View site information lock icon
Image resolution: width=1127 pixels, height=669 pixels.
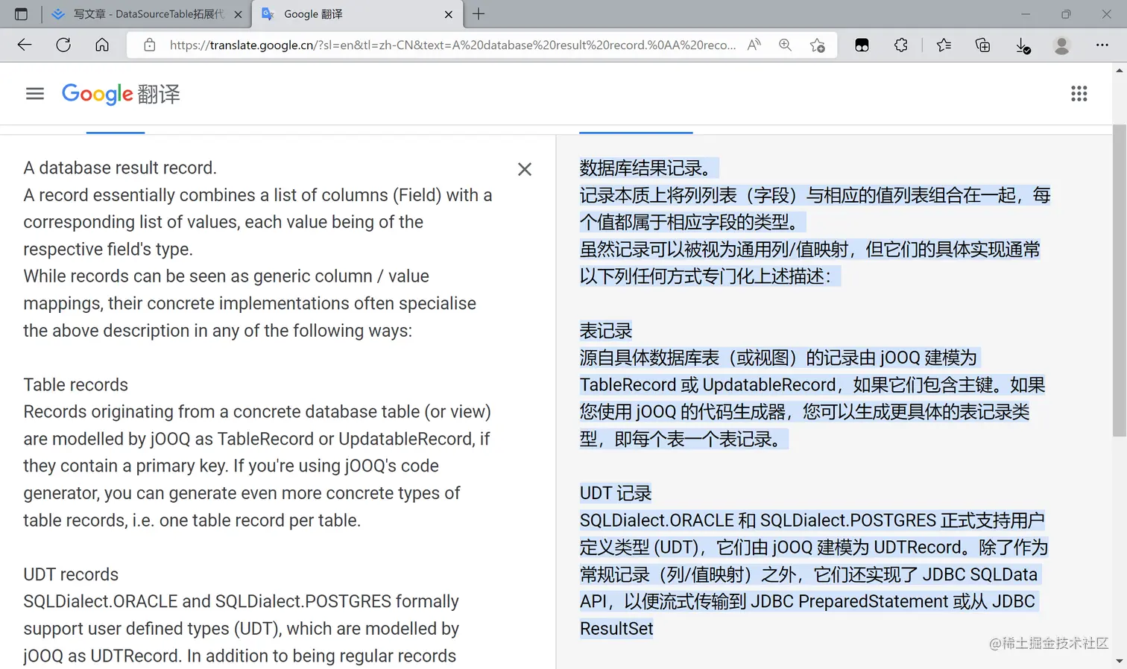(x=150, y=45)
